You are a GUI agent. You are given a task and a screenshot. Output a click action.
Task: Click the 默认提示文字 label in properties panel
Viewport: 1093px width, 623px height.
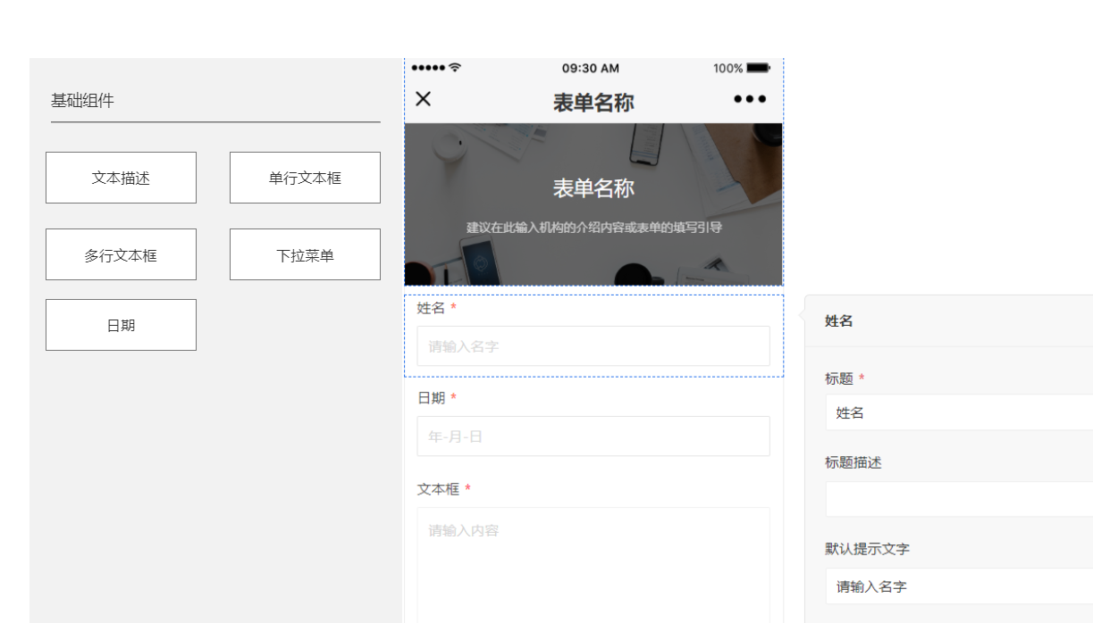coord(868,549)
